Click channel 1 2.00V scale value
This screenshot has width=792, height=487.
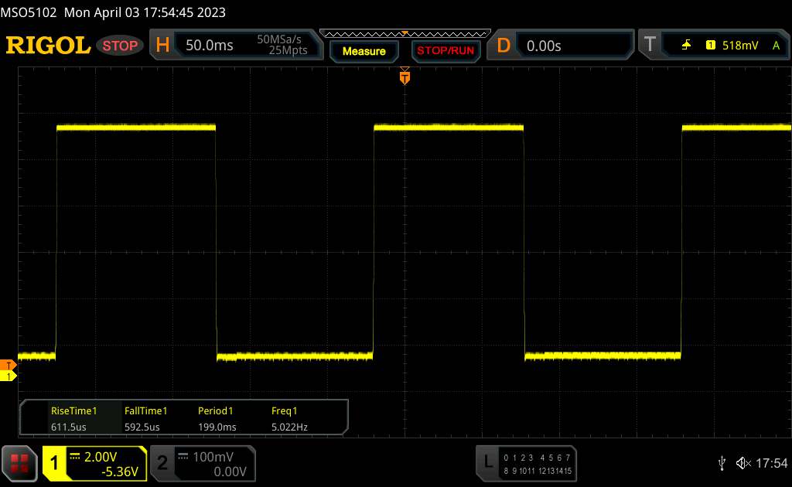[x=101, y=457]
